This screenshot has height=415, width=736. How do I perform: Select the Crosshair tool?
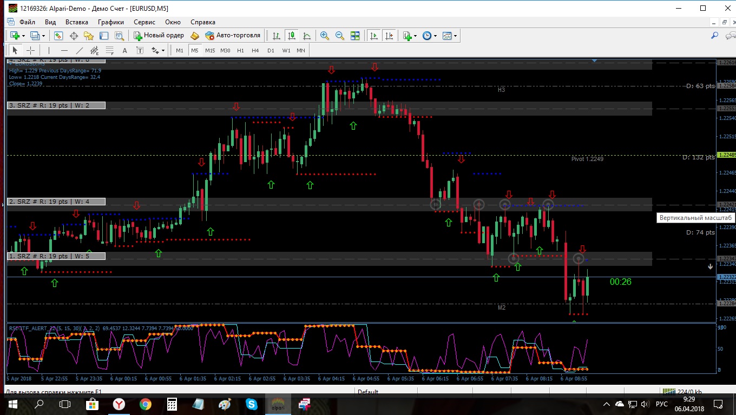(31, 50)
